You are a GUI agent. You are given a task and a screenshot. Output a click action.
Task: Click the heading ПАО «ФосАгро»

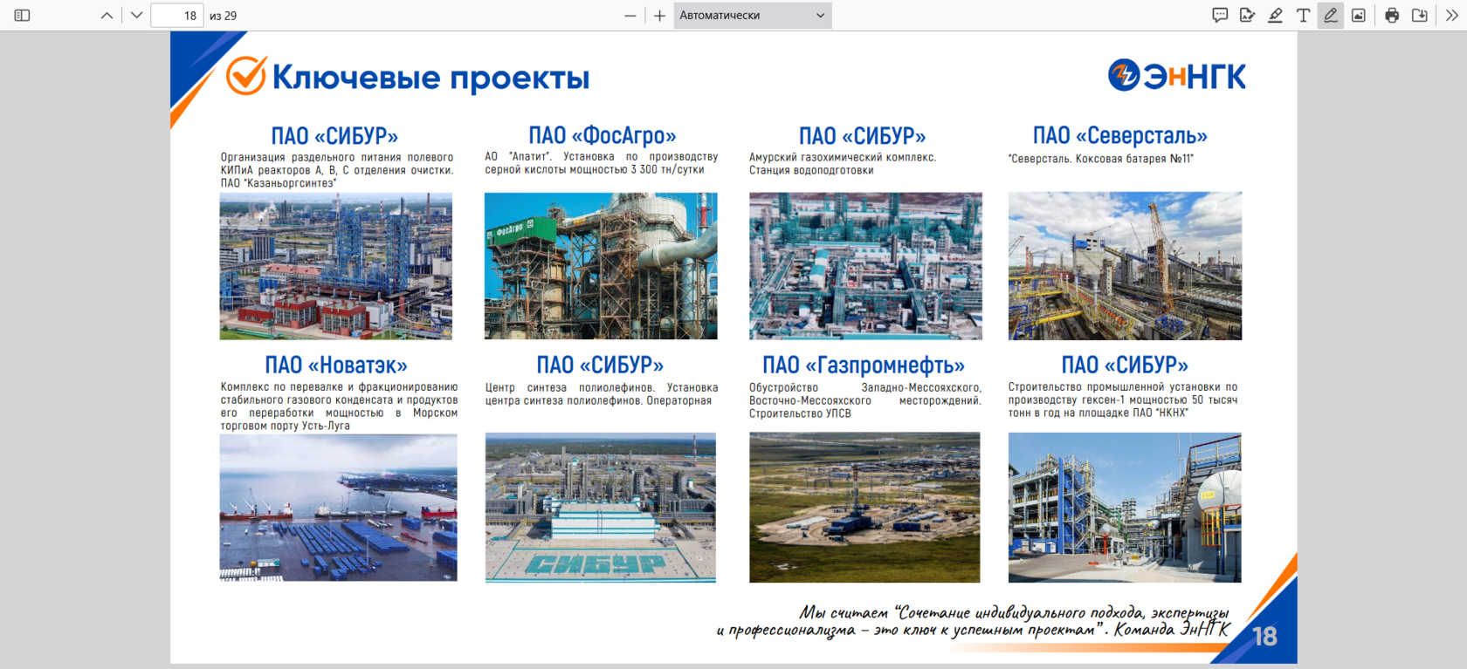point(603,136)
